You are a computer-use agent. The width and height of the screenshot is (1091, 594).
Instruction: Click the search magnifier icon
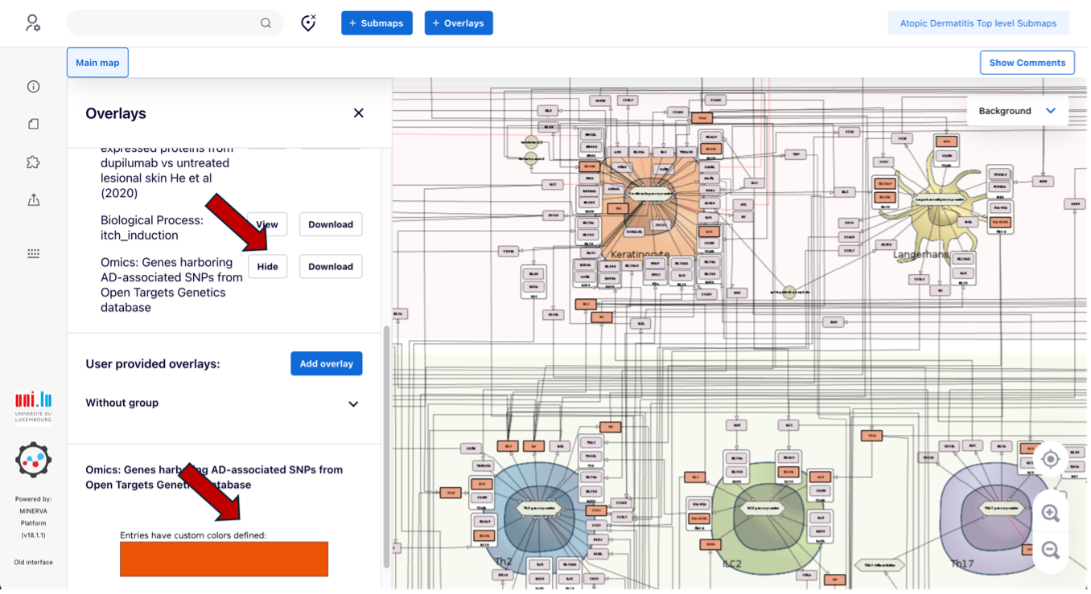(x=266, y=23)
